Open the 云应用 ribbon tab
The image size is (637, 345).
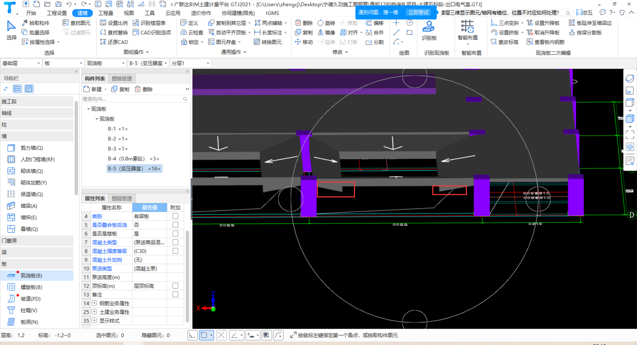point(173,13)
